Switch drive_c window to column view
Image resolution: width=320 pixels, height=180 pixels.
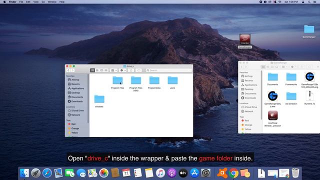pyautogui.click(x=101, y=70)
